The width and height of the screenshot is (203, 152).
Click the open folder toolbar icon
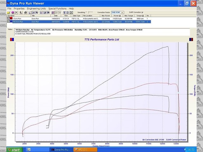[9, 12]
